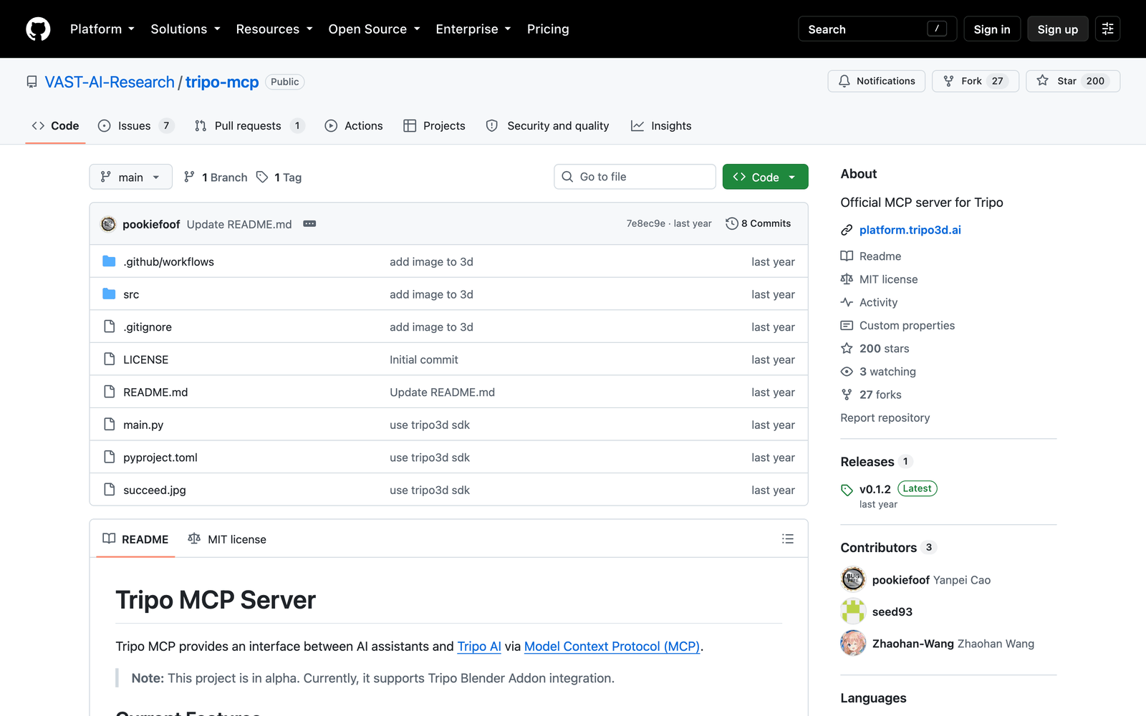
Task: Expand the Enterprise menu
Action: pos(473,29)
